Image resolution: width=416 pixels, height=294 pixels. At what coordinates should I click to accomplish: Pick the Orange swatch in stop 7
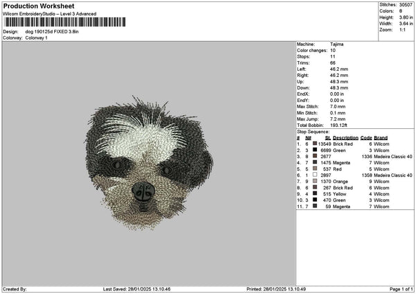(315, 181)
